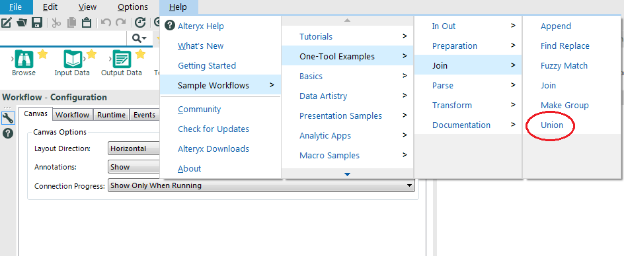Toggle the star on Input Data tool
The width and height of the screenshot is (624, 256).
(x=91, y=53)
